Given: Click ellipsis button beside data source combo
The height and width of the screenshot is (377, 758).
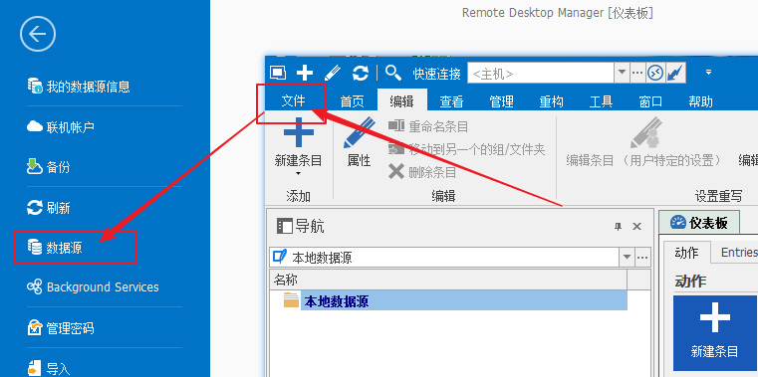Looking at the screenshot, I should click(x=642, y=258).
